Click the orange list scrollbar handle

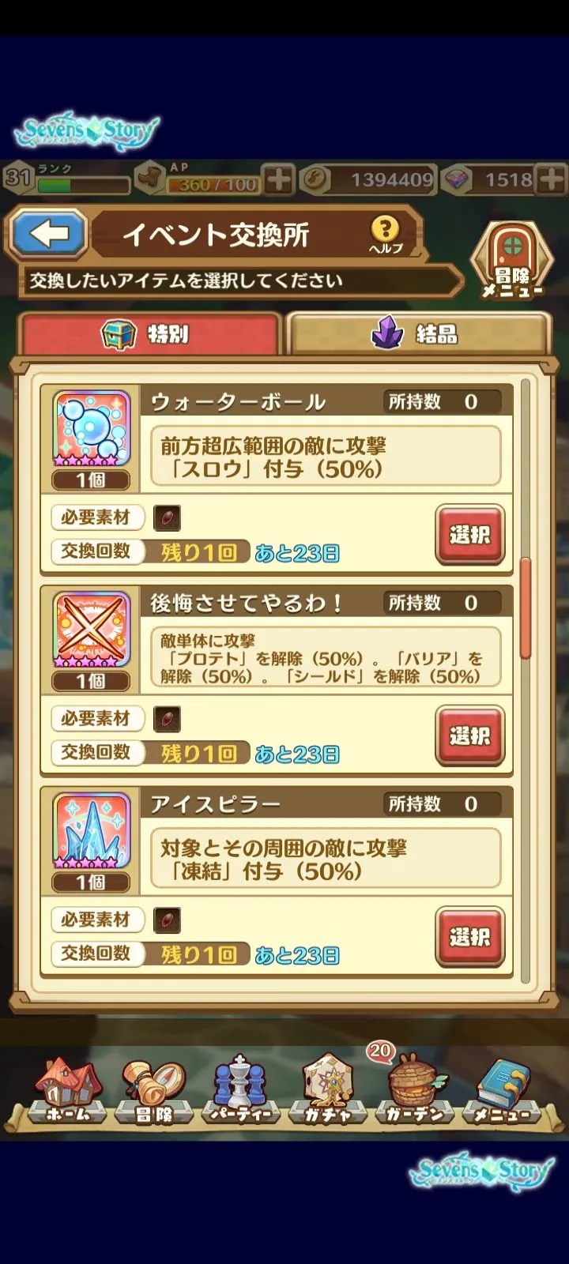click(x=525, y=608)
